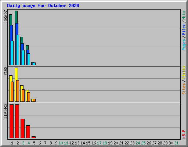Click day 15 on the date axis
Screen dimensions: 188x147
pyautogui.click(x=88, y=143)
